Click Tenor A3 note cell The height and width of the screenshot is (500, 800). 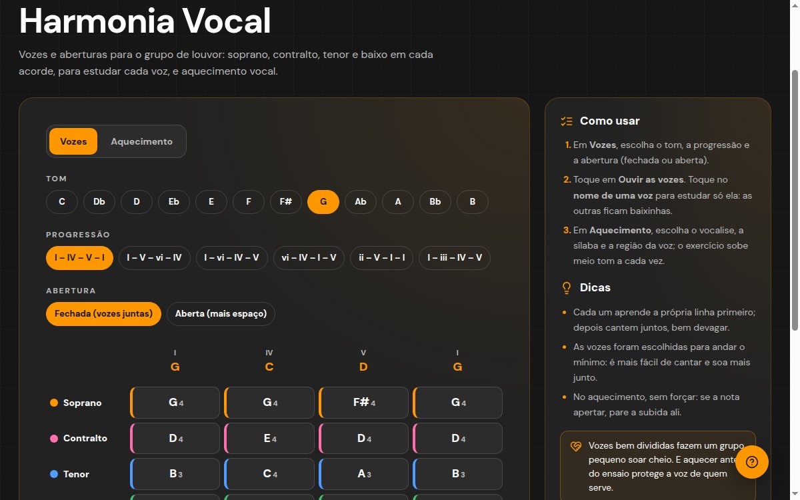coord(364,474)
